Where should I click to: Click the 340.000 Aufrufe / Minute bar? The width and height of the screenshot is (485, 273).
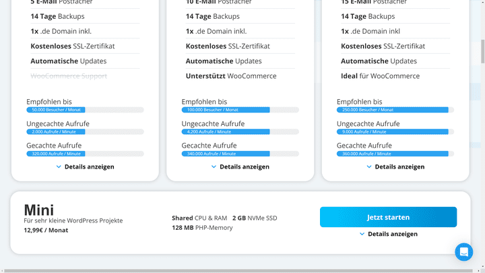(240, 154)
